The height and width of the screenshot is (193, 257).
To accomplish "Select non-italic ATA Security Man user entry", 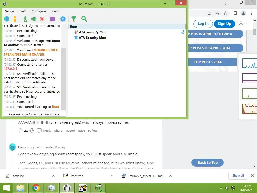I will coord(92,38).
